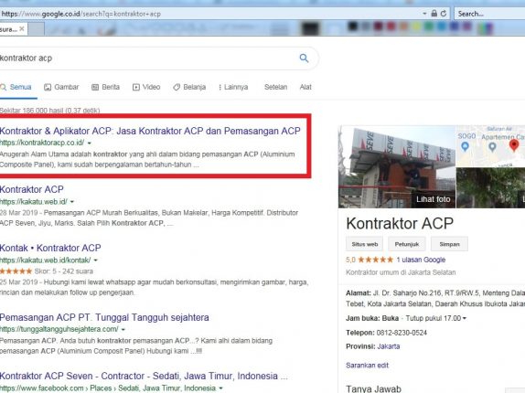Click the Petunjuk directions button
Viewport: 525px width, 393px height.
point(407,244)
